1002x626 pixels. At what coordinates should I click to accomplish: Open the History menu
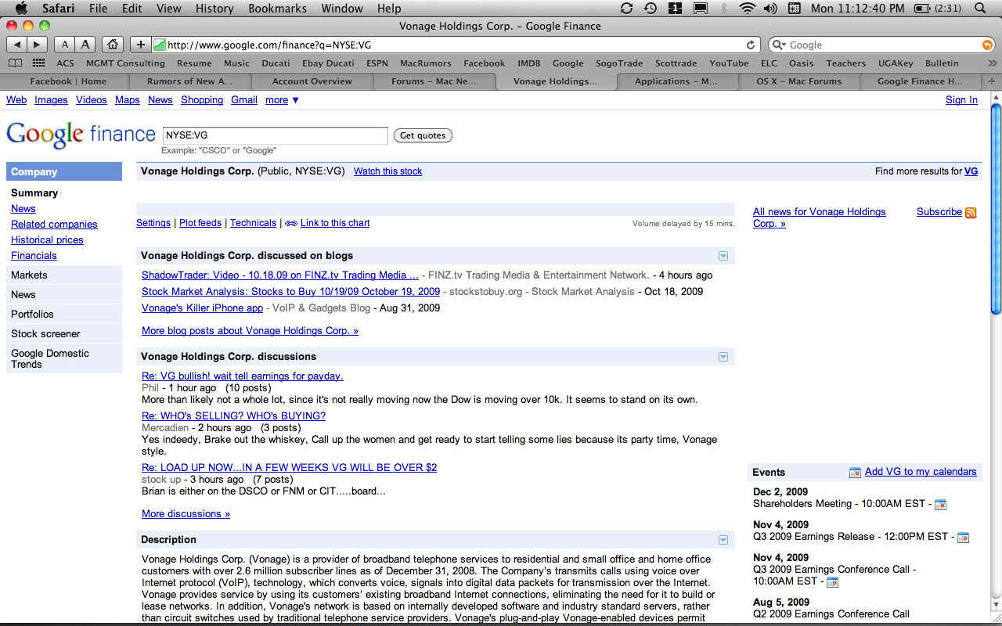[x=214, y=9]
